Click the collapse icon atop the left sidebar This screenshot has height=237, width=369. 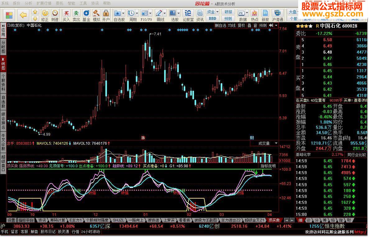click(3, 25)
